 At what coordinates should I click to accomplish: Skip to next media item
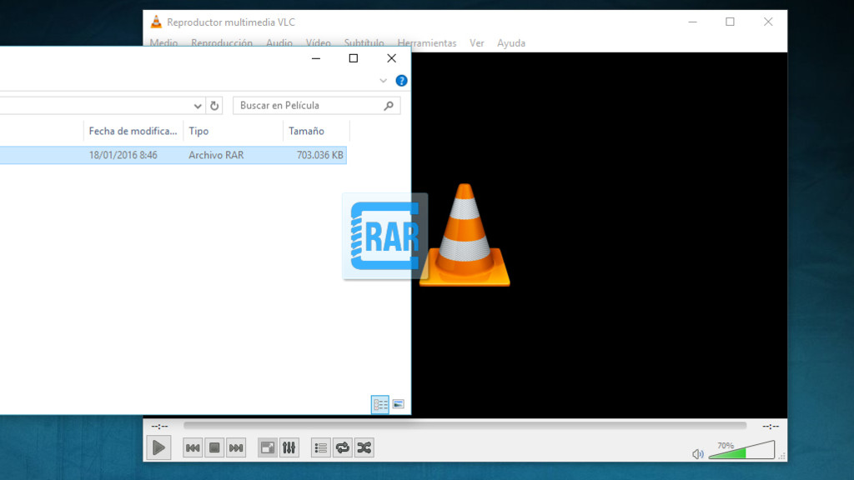235,447
